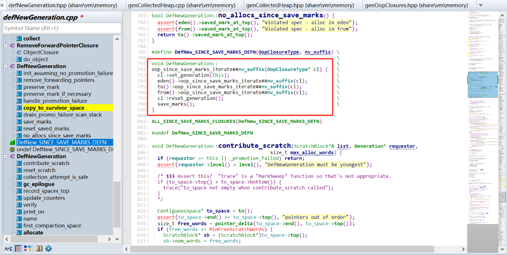Click the function icon beside print_on
The image size is (507, 255).
(x=19, y=212)
